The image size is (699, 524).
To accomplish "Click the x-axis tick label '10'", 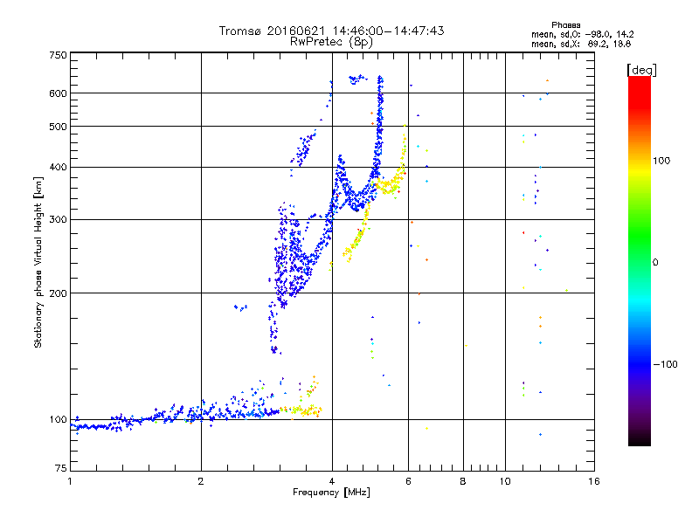I will (505, 481).
